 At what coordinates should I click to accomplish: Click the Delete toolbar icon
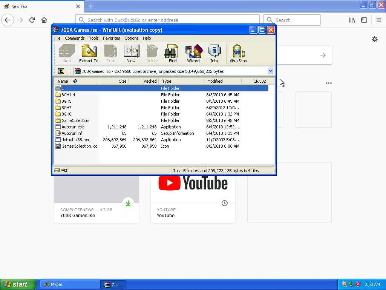(x=152, y=54)
